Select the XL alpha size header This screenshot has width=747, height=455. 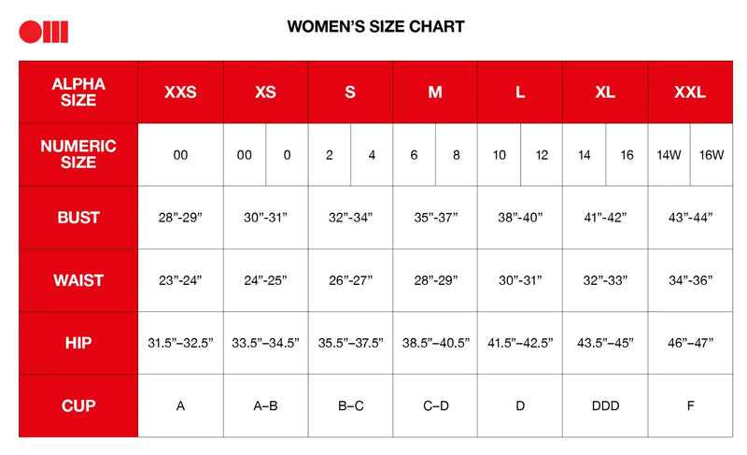(x=605, y=92)
